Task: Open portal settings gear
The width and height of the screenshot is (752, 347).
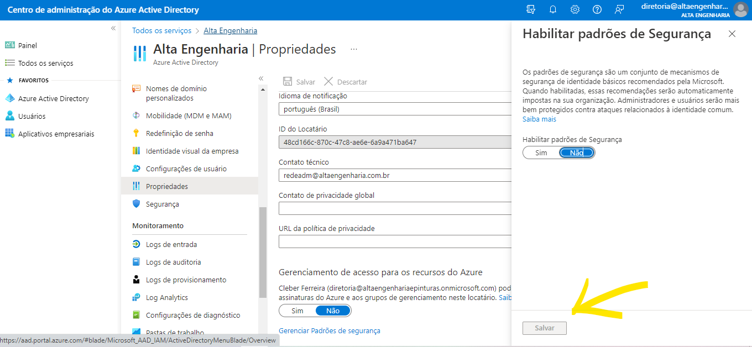Action: pyautogui.click(x=575, y=9)
